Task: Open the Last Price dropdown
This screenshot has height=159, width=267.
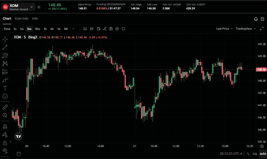Action: pos(224,29)
